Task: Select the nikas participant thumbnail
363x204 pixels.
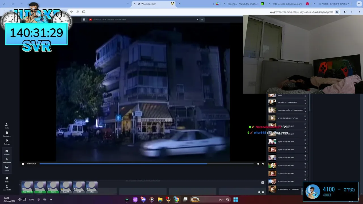Action: [x=92, y=188]
